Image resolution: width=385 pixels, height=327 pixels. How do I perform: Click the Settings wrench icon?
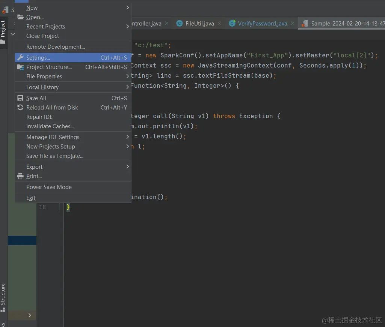pyautogui.click(x=20, y=58)
